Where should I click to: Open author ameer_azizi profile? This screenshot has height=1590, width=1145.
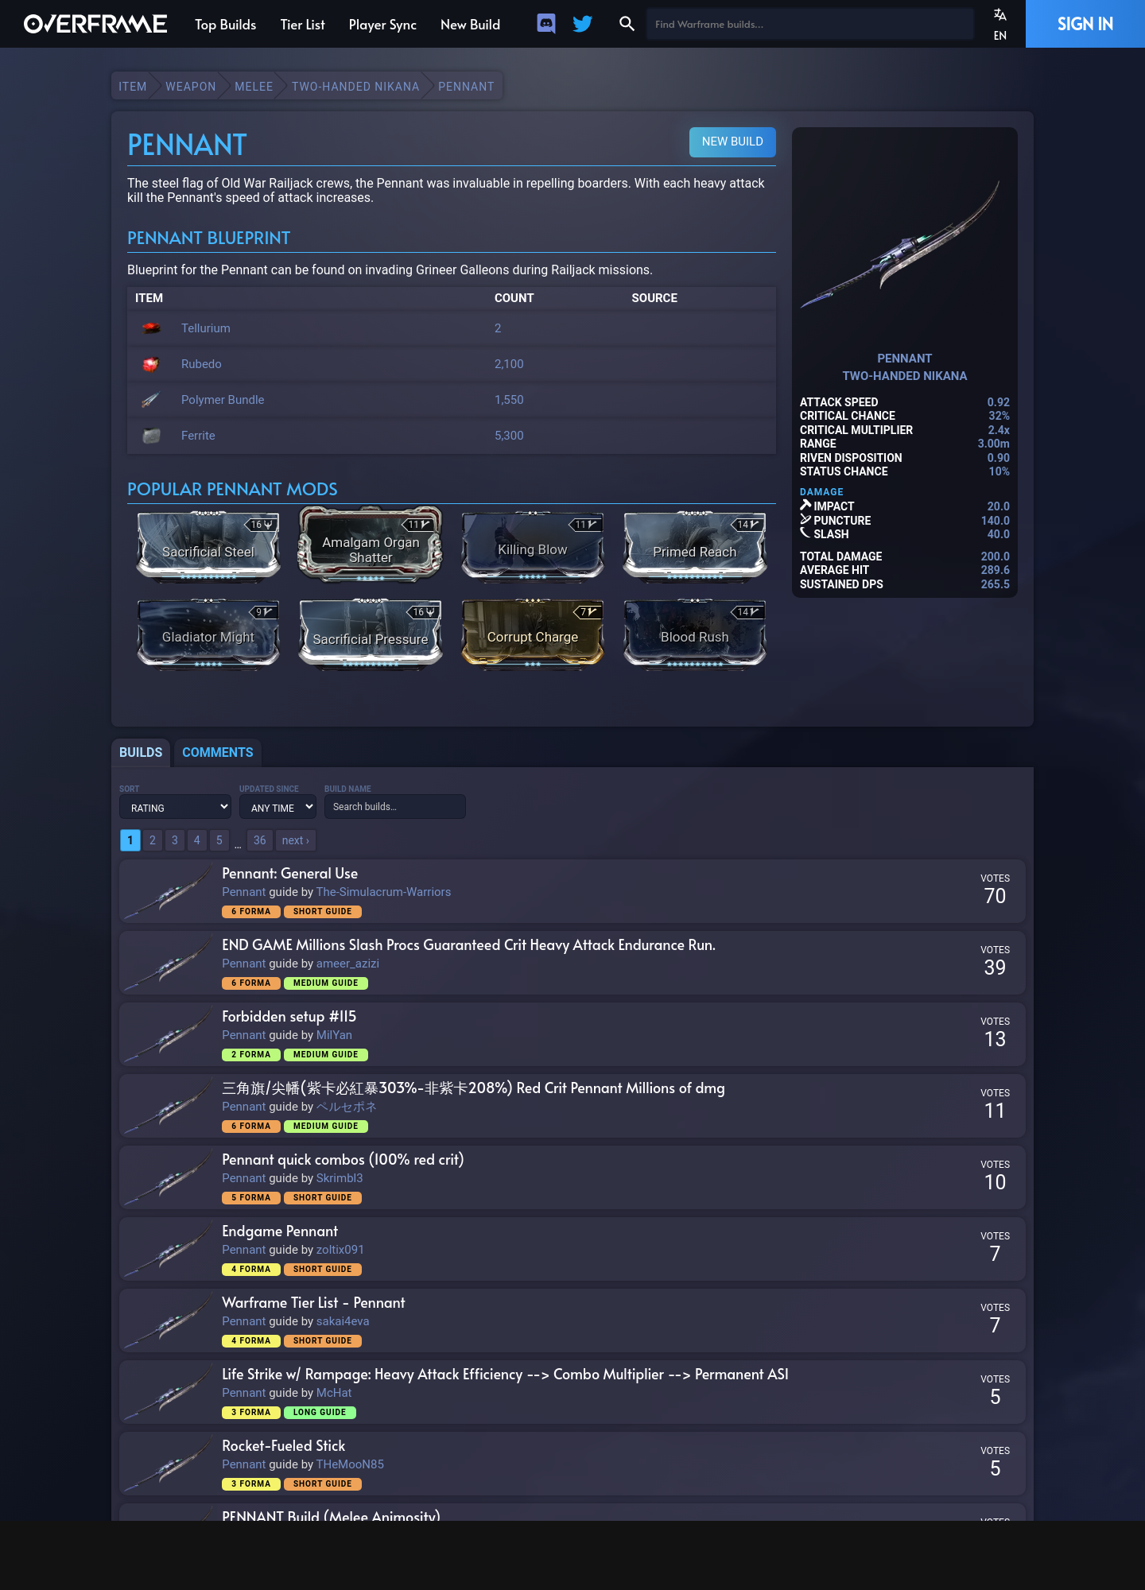tap(347, 964)
